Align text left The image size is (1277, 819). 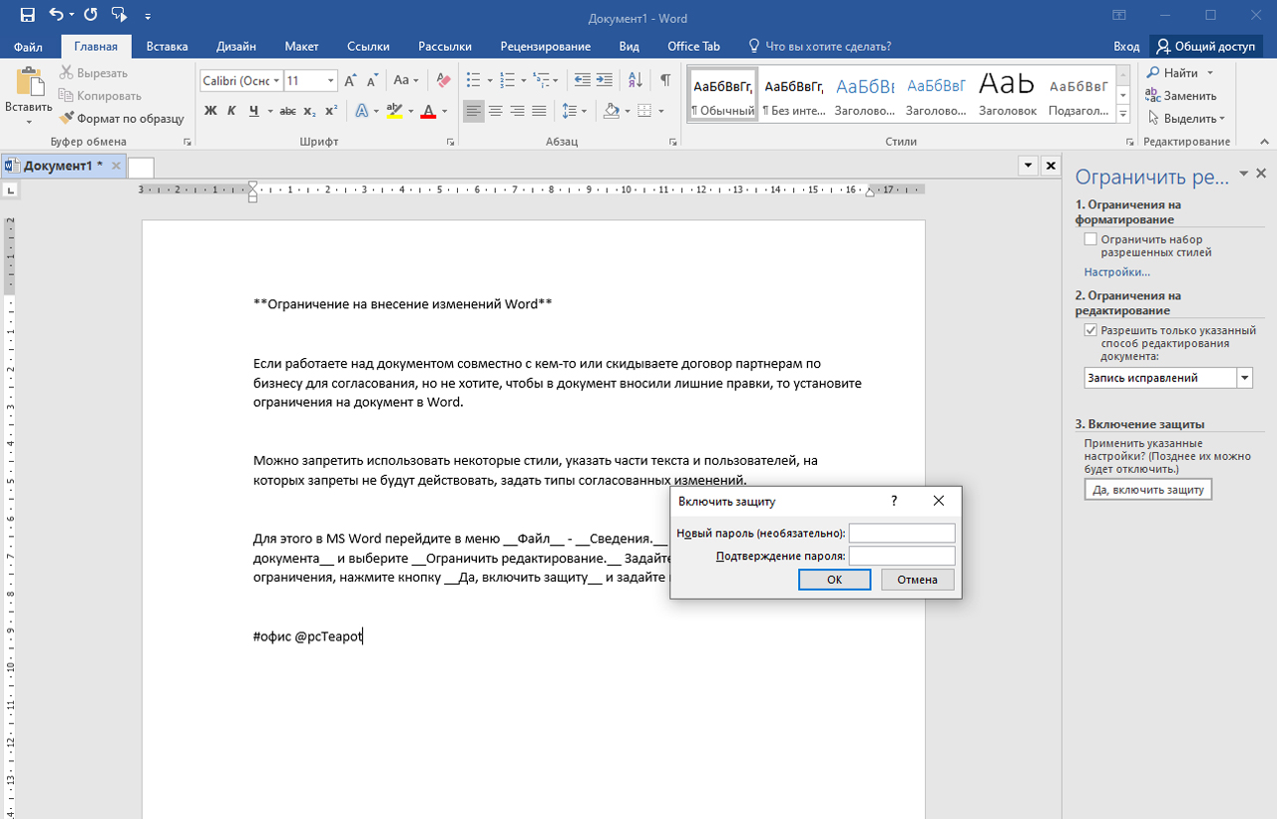[x=474, y=111]
